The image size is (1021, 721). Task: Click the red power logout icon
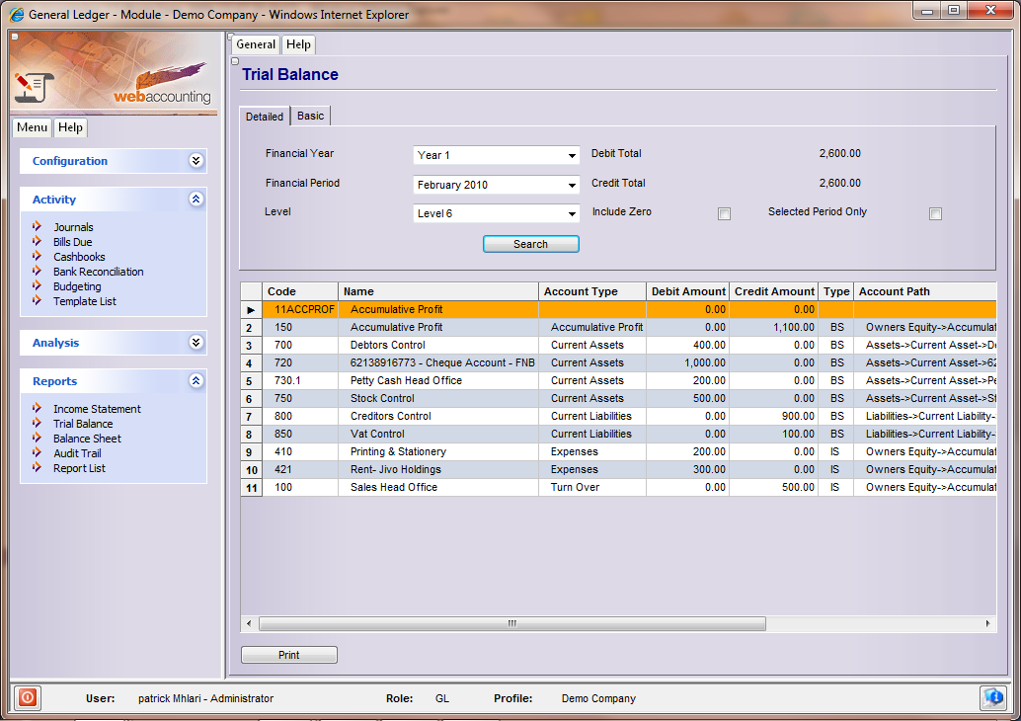tap(28, 697)
